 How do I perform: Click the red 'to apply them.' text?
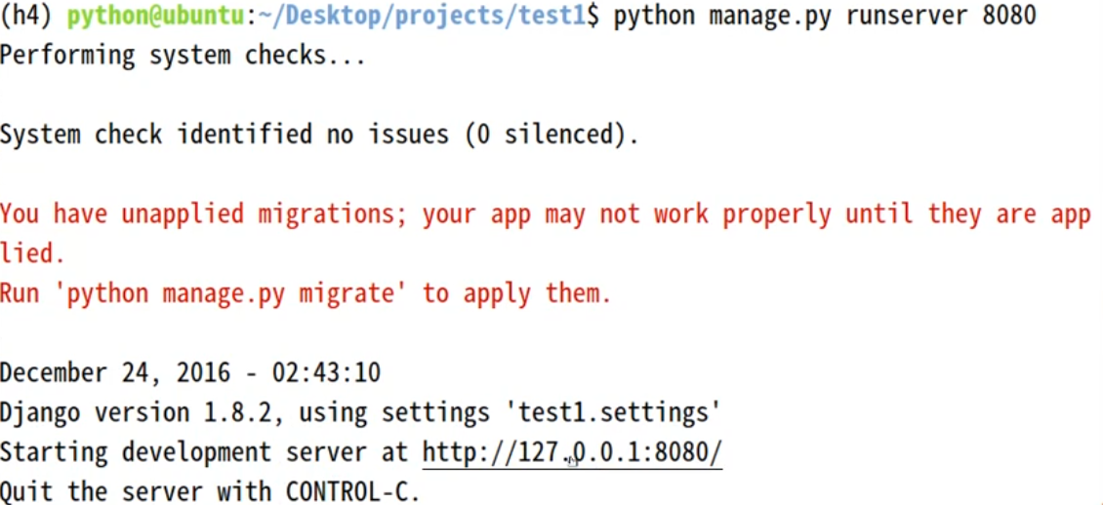pyautogui.click(x=516, y=292)
